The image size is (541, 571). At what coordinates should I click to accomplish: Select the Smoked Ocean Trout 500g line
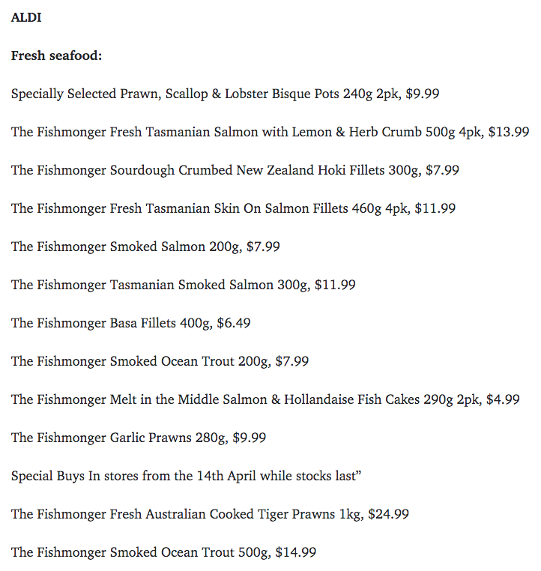[x=164, y=553]
